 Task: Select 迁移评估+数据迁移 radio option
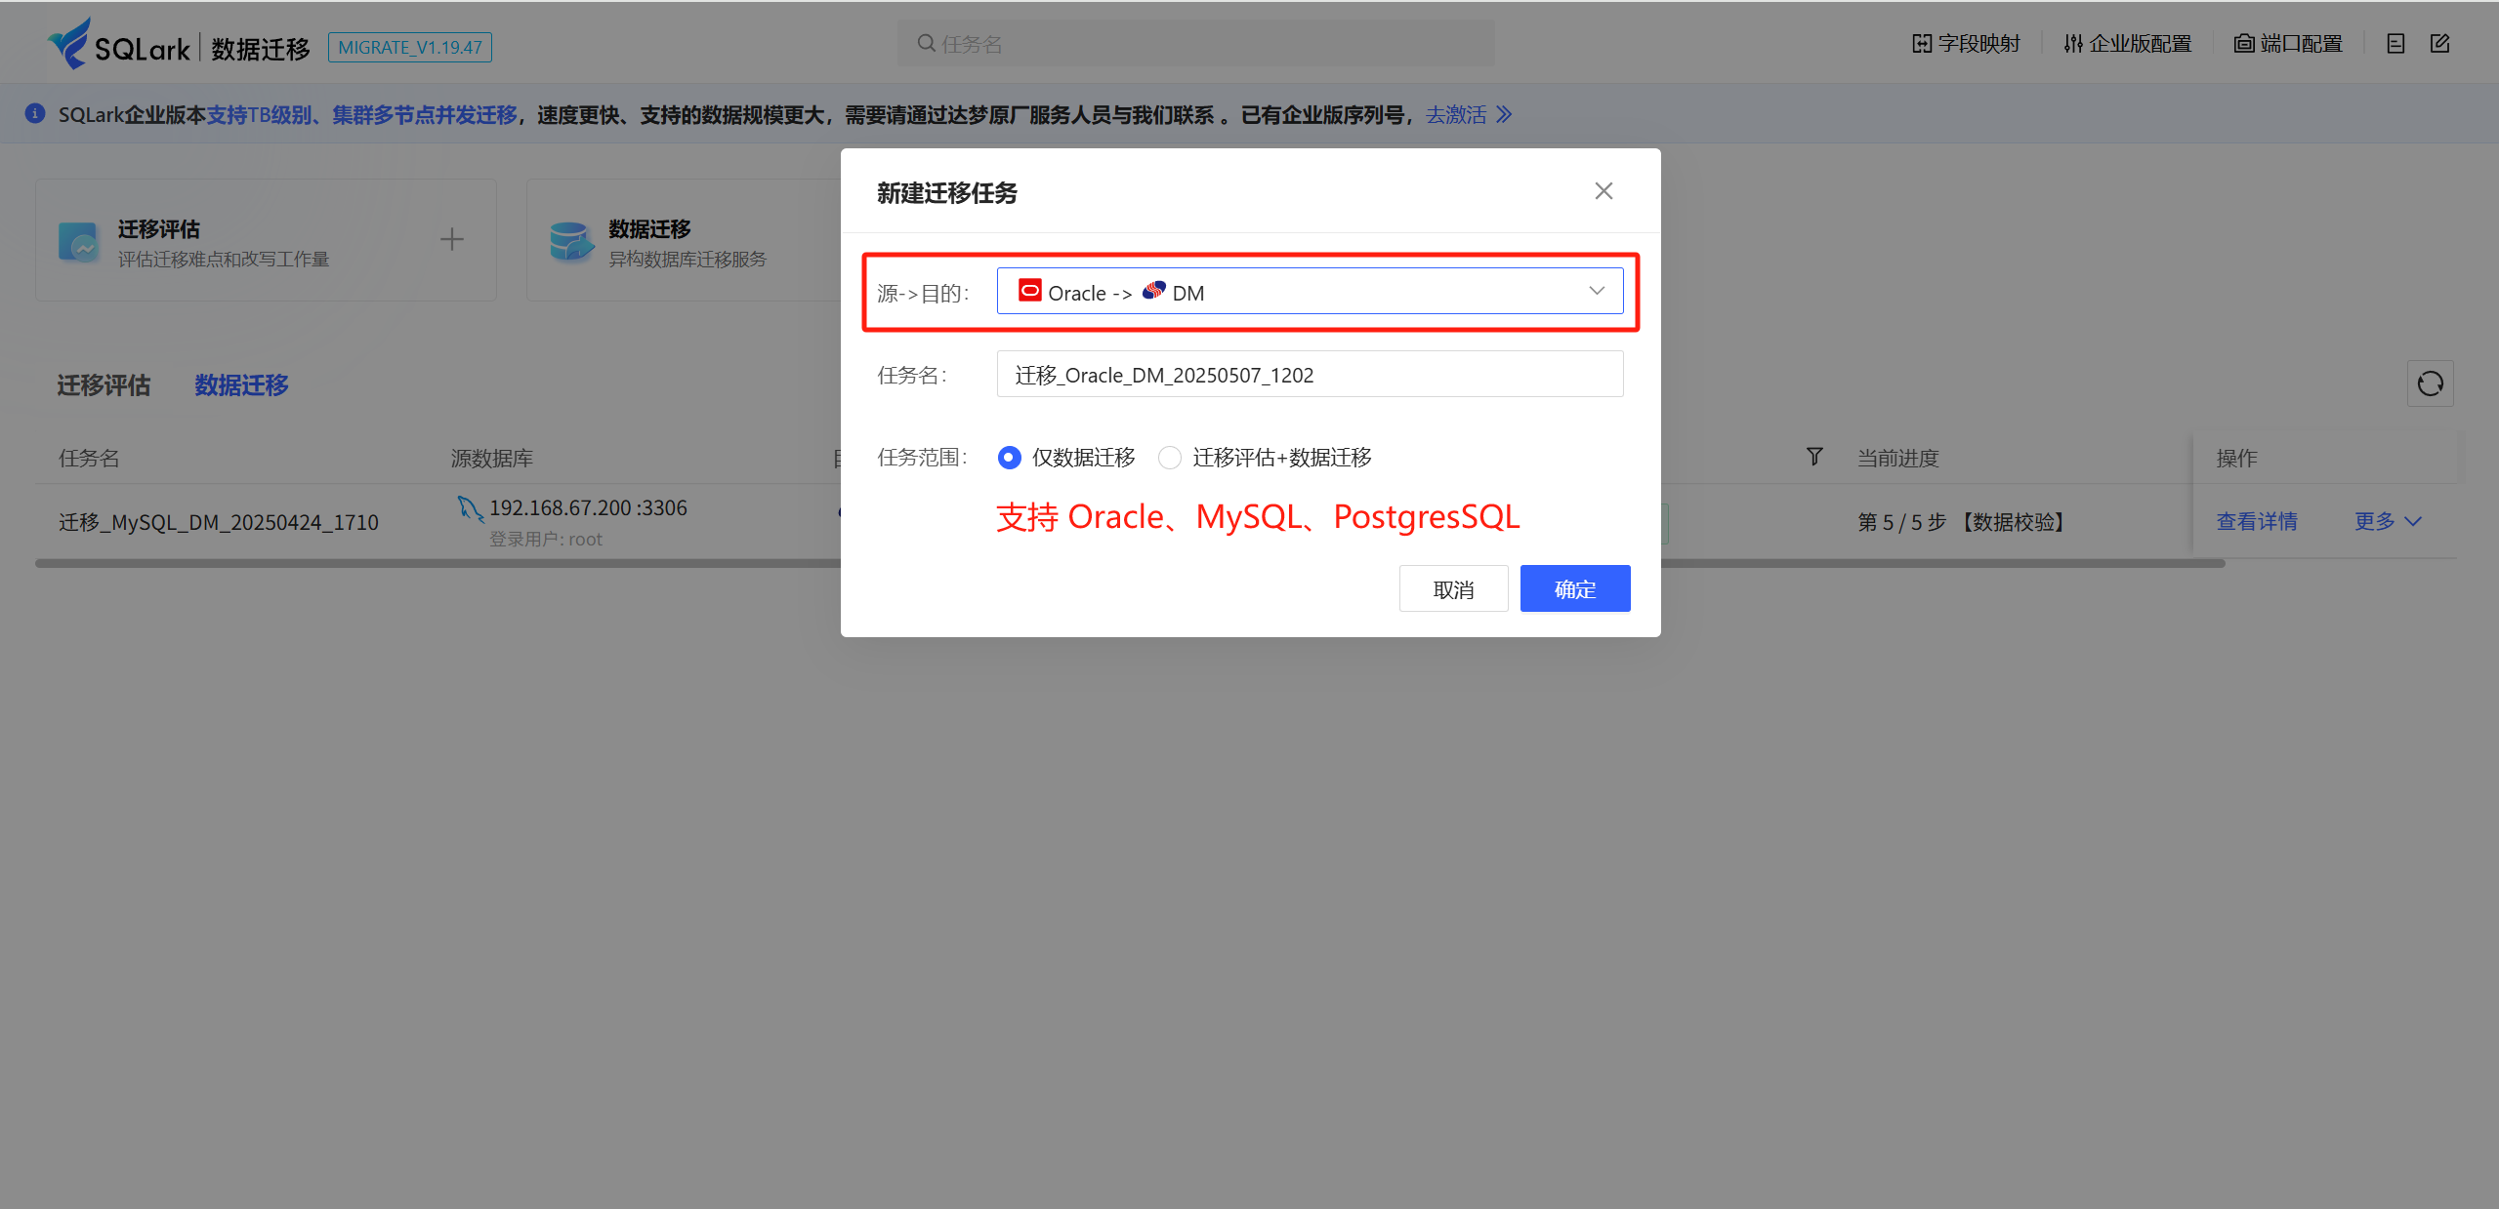(1169, 458)
